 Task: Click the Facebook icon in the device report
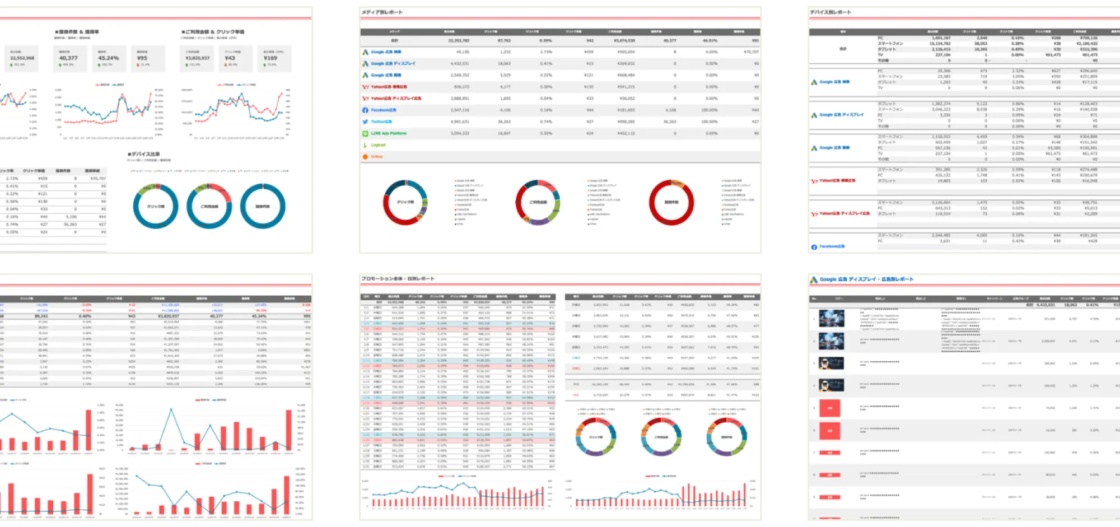[x=814, y=247]
